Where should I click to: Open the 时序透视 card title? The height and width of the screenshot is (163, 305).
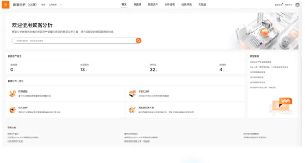(23, 91)
